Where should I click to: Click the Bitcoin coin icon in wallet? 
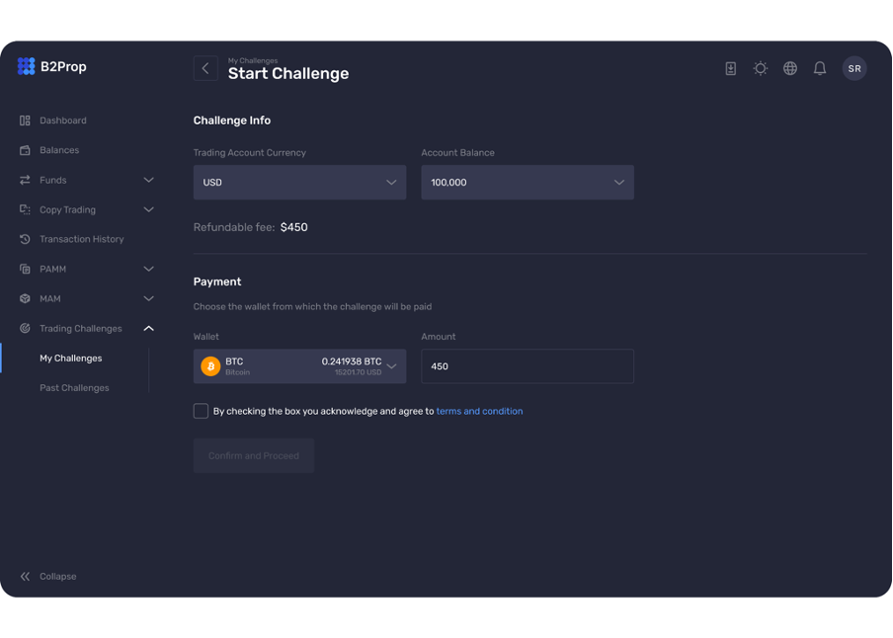coord(210,366)
